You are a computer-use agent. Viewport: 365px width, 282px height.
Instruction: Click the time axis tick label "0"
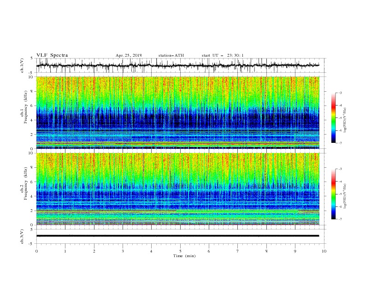pos(36,251)
